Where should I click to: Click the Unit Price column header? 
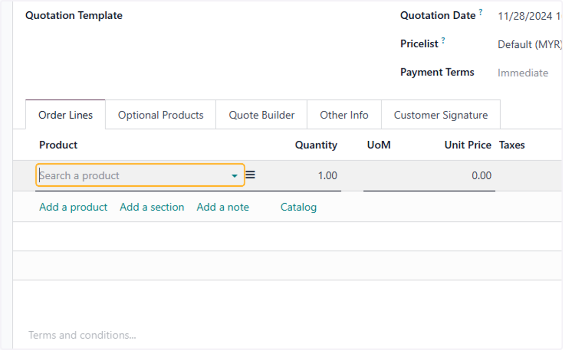pyautogui.click(x=468, y=145)
